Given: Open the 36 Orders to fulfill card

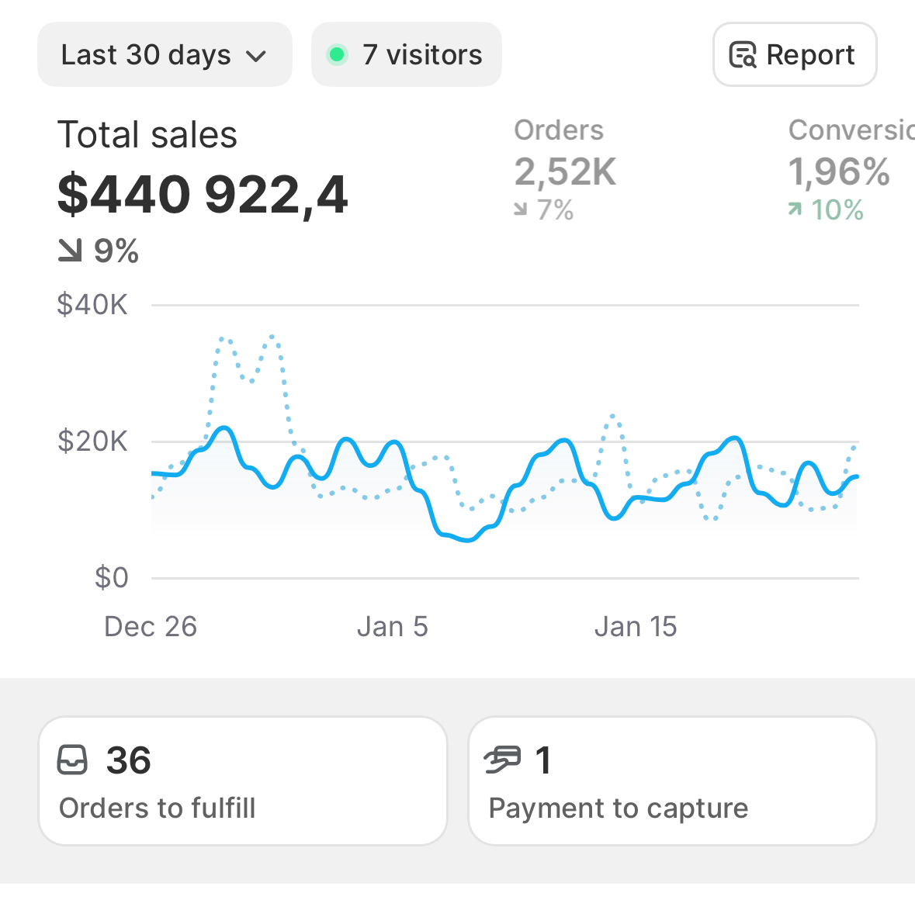Looking at the screenshot, I should pos(243,781).
